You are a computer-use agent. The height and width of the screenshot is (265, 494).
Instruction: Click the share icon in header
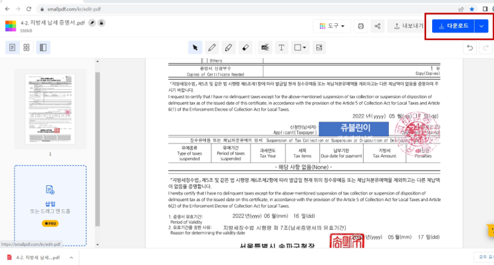tap(378, 26)
